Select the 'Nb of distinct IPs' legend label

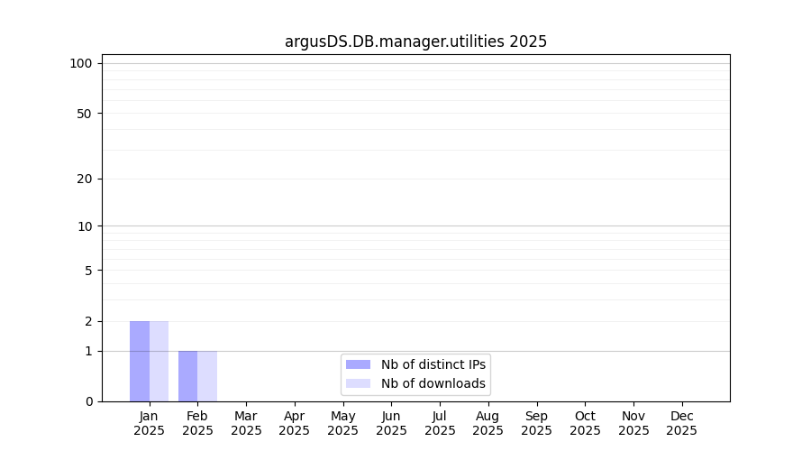[433, 364]
